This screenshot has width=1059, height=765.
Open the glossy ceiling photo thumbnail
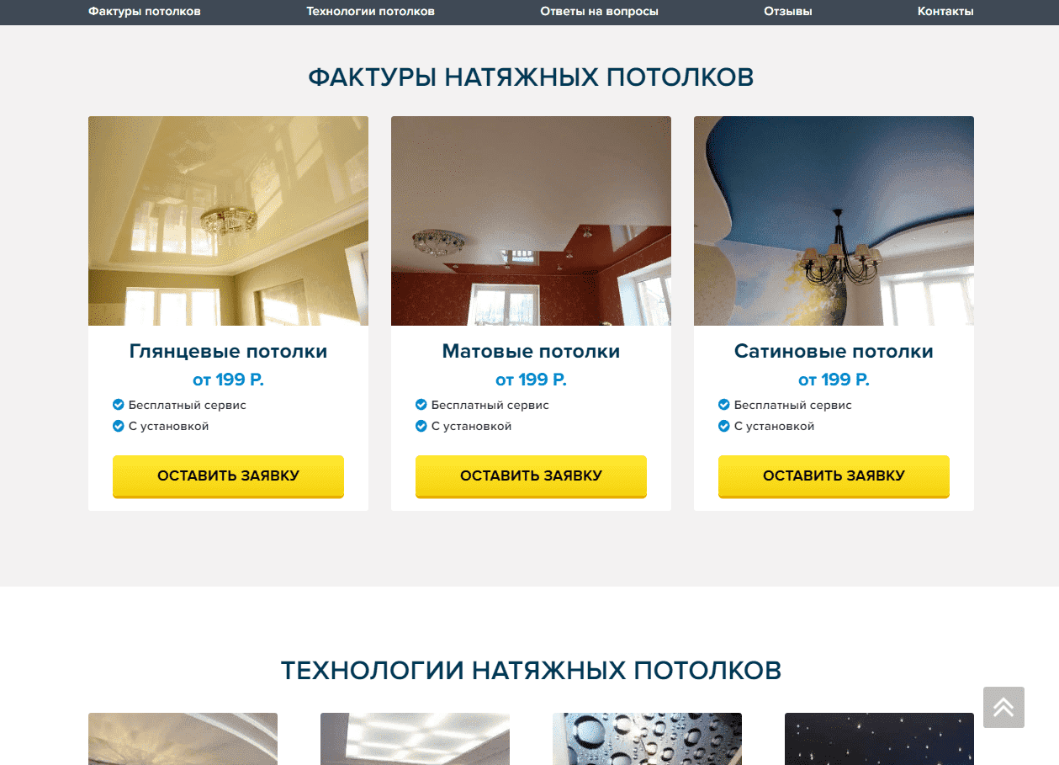coord(228,220)
